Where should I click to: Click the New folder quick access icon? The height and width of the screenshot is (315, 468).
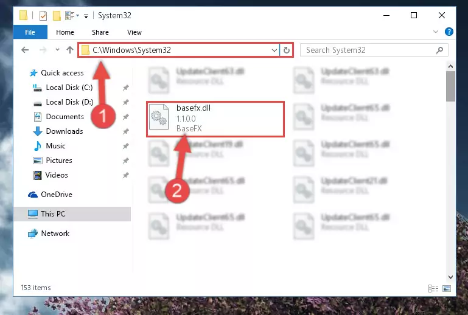click(x=57, y=15)
